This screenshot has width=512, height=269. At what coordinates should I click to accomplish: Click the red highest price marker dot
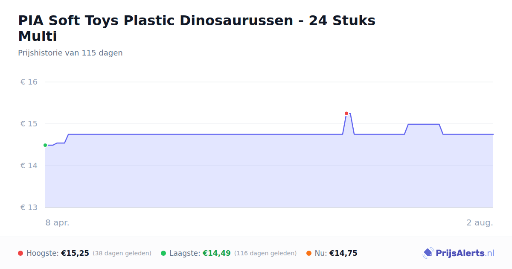point(346,114)
